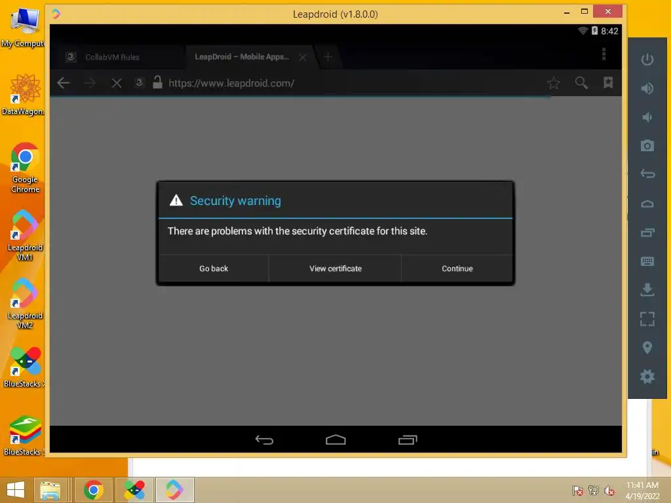Open Leapdroid VM2 desktop shortcut
Image resolution: width=671 pixels, height=503 pixels.
pos(25,304)
